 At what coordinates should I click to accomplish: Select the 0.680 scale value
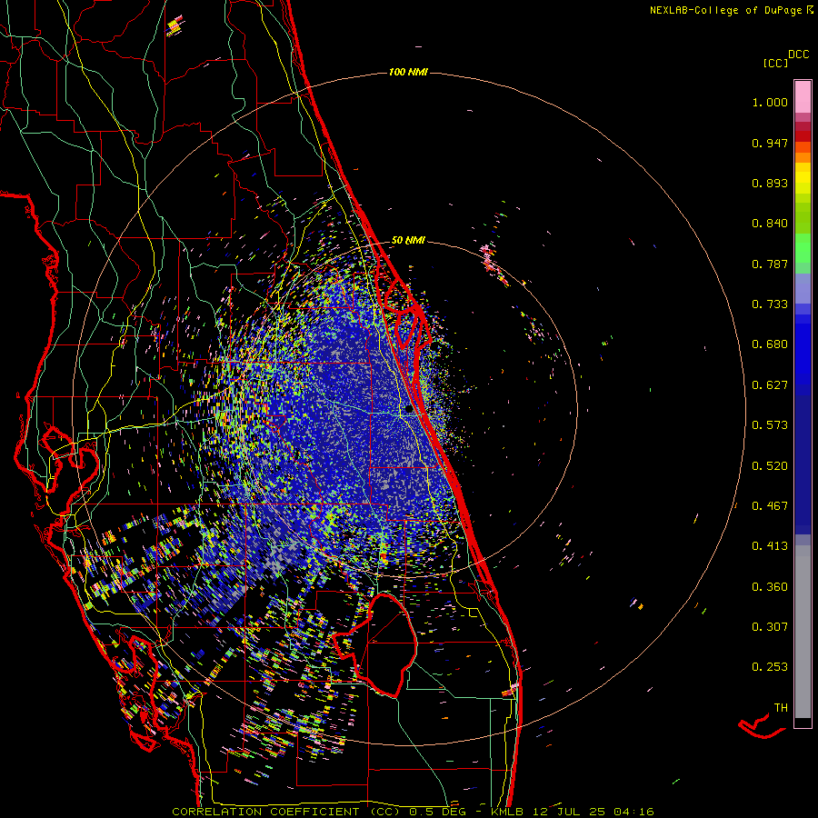pyautogui.click(x=770, y=344)
